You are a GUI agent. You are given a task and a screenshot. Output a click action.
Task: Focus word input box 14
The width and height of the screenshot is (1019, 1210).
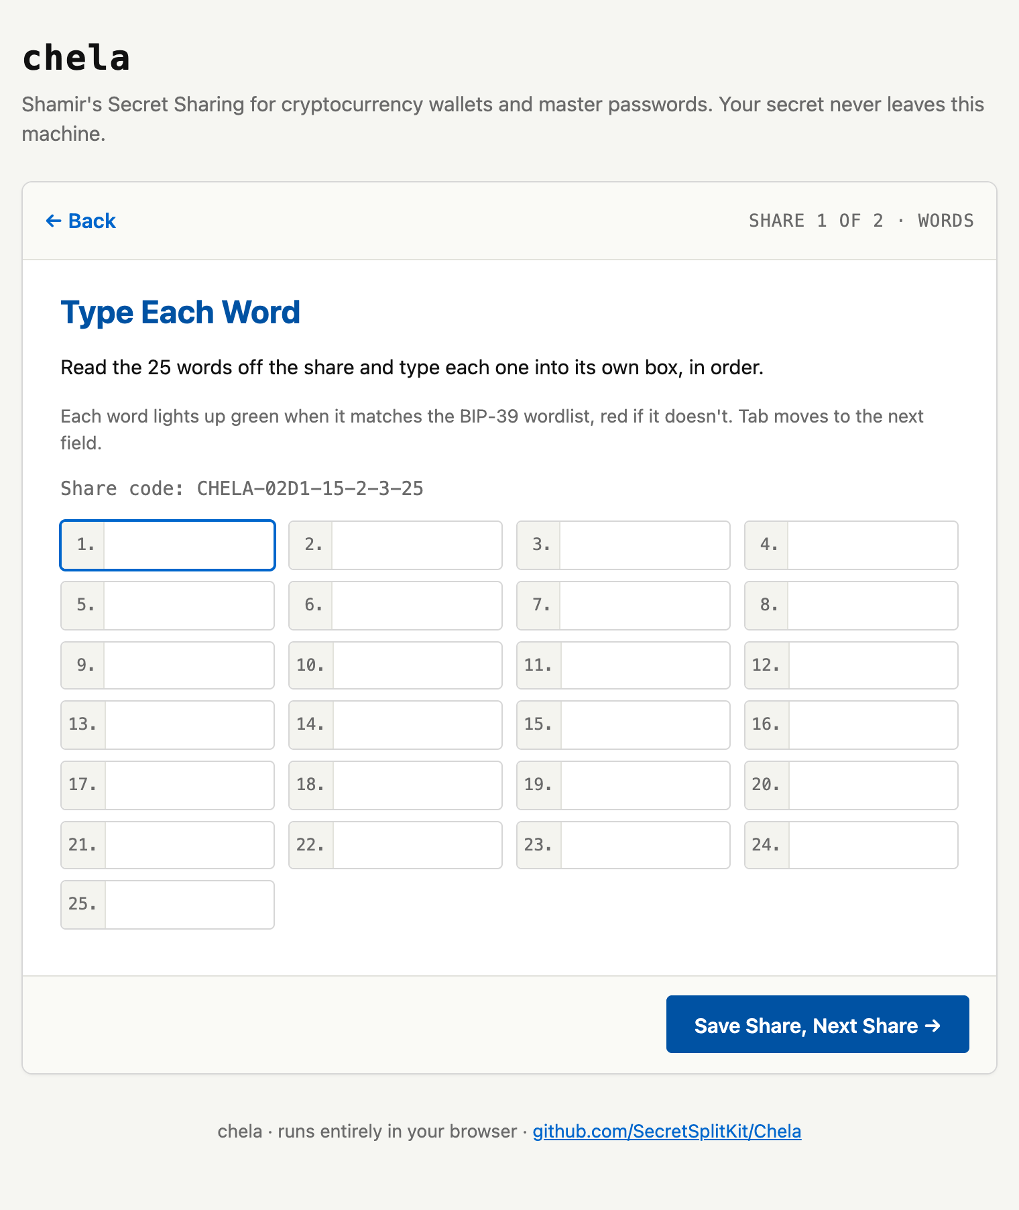click(418, 725)
